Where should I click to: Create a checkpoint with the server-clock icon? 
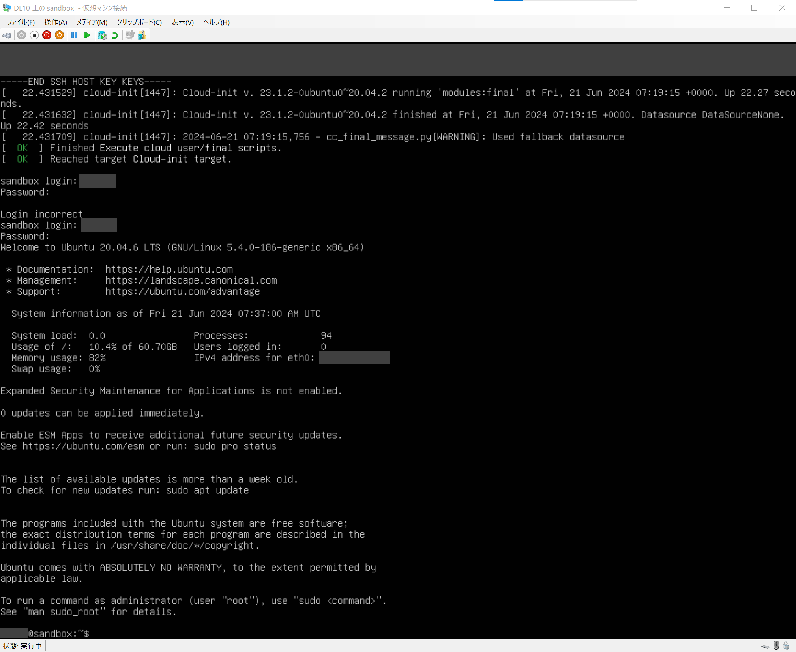[102, 35]
